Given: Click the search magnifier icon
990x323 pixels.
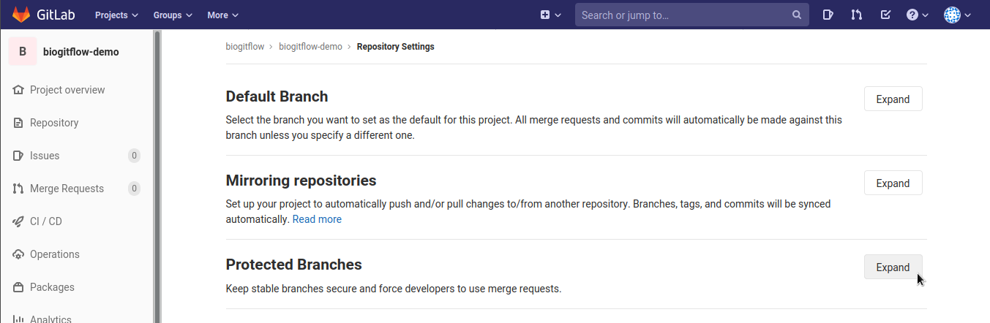Looking at the screenshot, I should click(x=797, y=15).
